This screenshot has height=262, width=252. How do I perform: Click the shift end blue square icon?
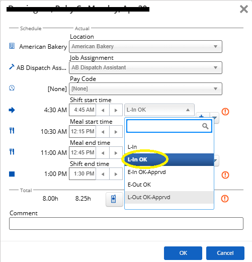(x=12, y=174)
